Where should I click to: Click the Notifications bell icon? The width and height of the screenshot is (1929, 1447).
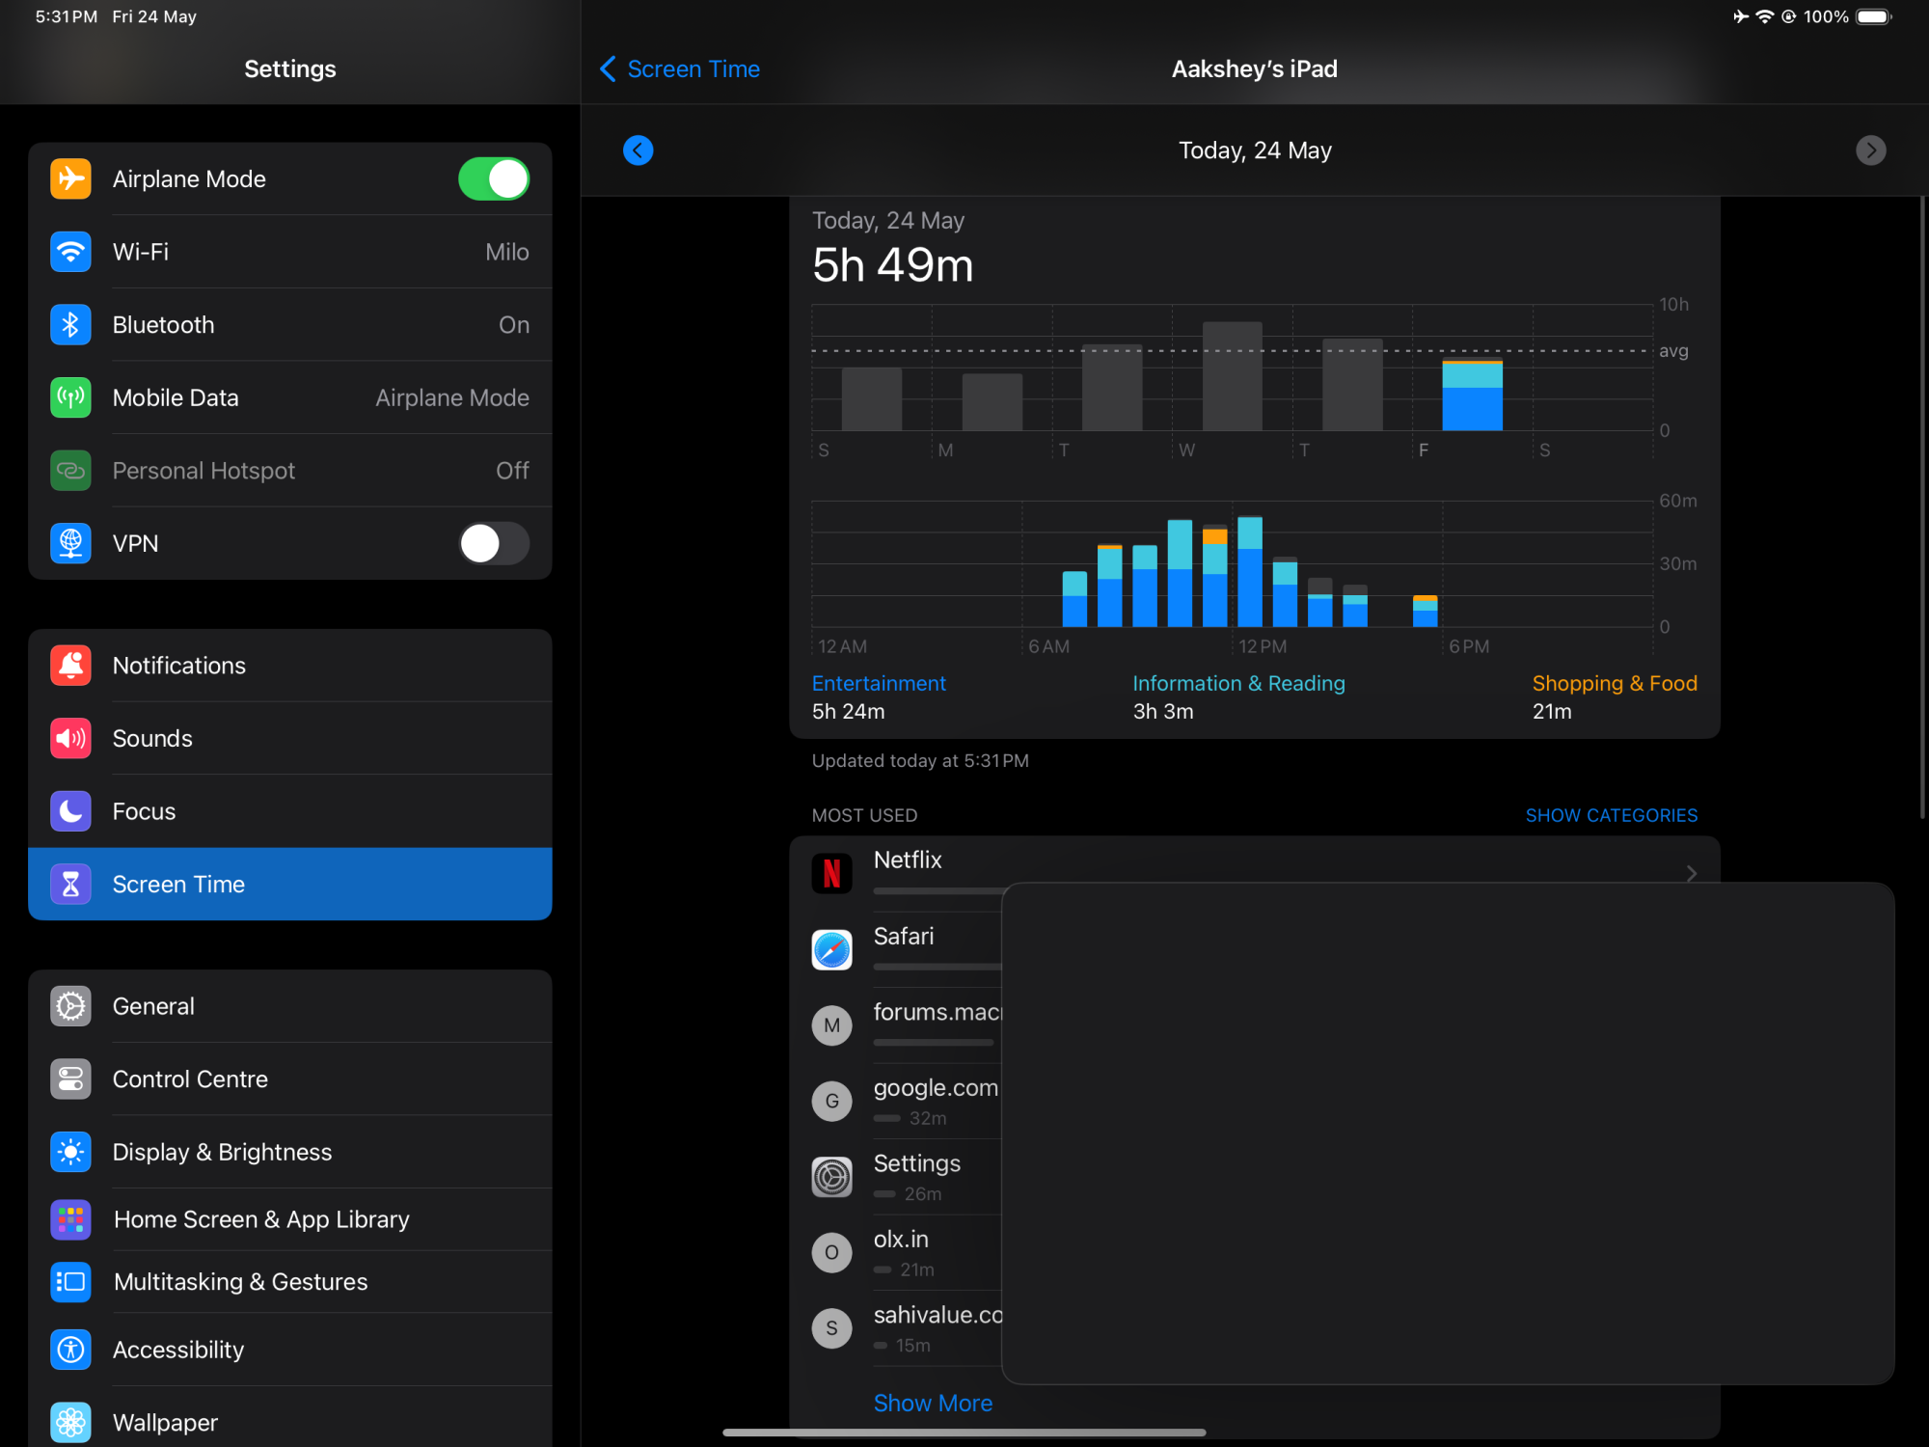click(70, 666)
